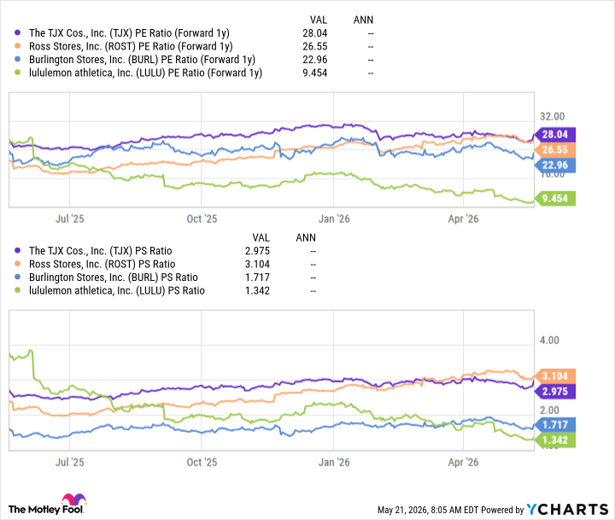
Task: Select the 28.04 purple value tag
Action: pos(554,135)
